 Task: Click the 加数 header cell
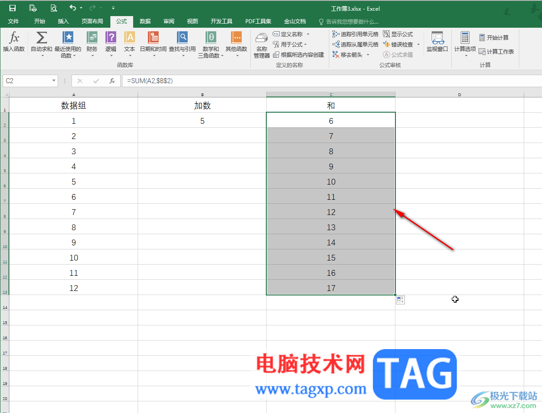coord(202,105)
